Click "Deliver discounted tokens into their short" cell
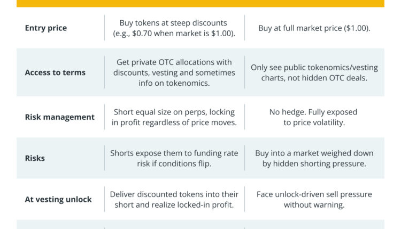This screenshot has width=401, height=229. pyautogui.click(x=174, y=194)
